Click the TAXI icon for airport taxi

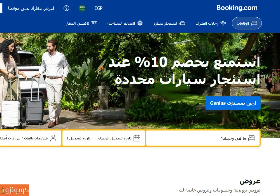click(94, 23)
